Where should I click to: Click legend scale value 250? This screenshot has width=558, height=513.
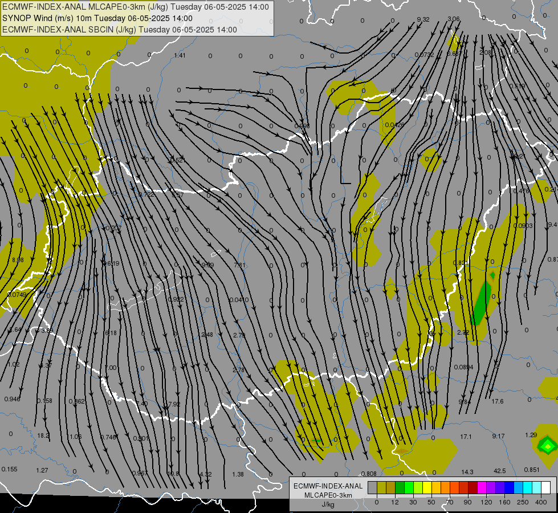tap(523, 502)
